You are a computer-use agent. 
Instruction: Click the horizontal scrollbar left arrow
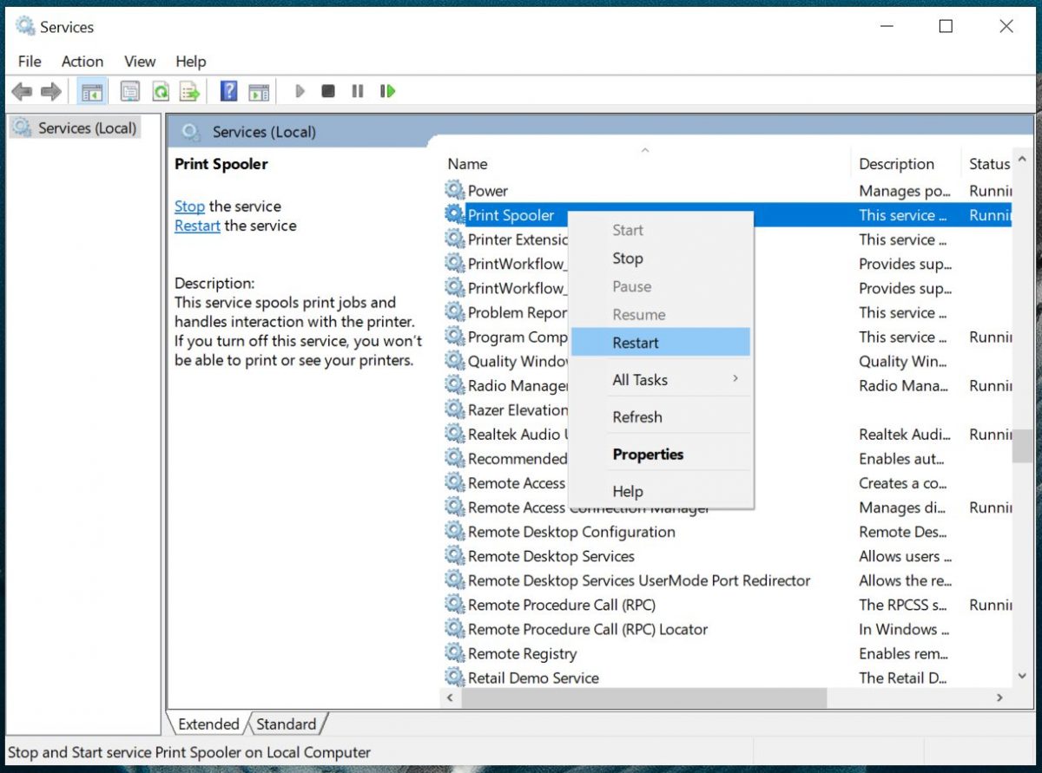click(451, 697)
